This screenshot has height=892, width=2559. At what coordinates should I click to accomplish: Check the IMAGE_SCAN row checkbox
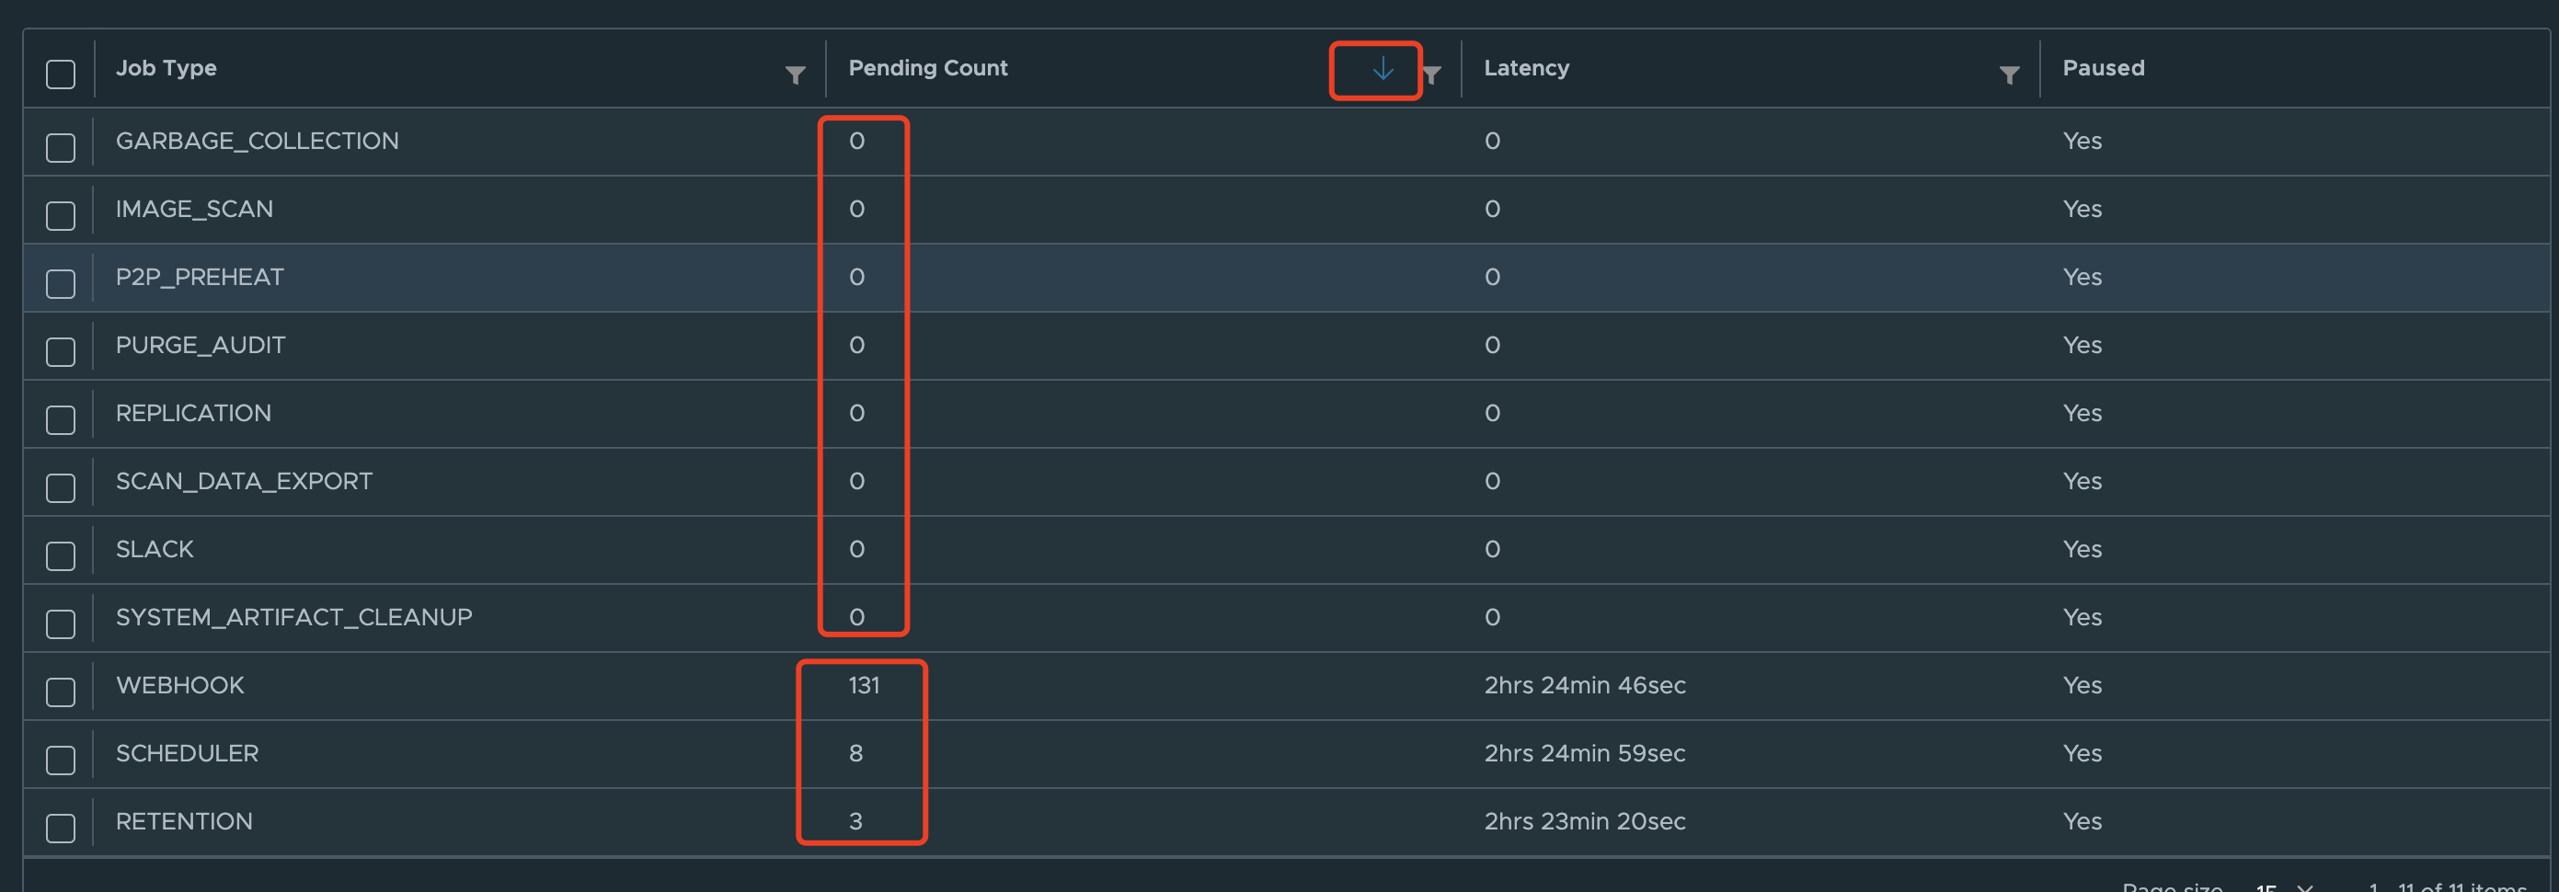[x=60, y=214]
